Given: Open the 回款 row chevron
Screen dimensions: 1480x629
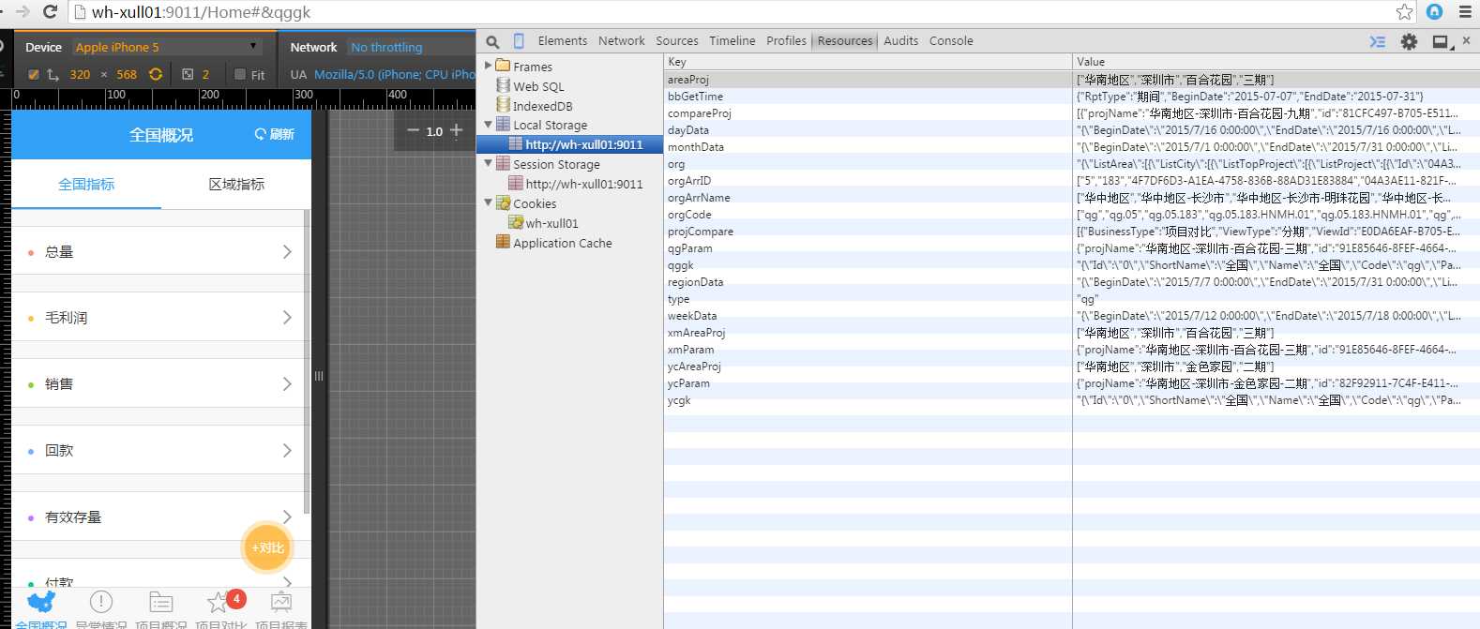Looking at the screenshot, I should coord(287,451).
